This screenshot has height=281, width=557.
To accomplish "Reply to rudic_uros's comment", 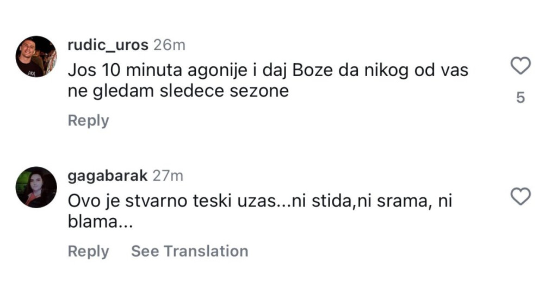I will (x=88, y=121).
